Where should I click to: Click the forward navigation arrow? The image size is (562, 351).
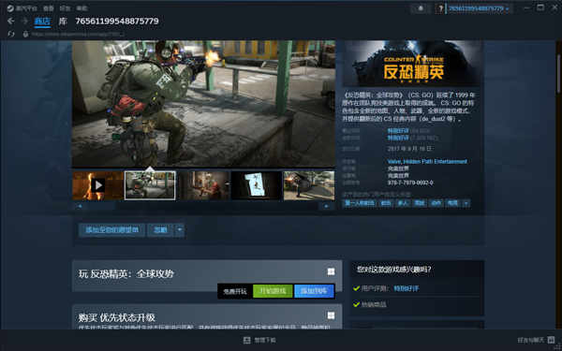click(x=24, y=22)
